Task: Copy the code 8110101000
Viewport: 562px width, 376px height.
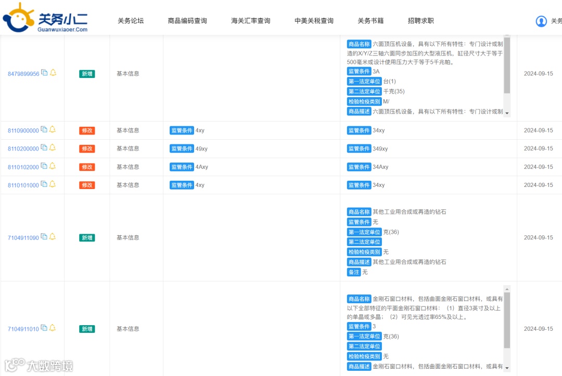Action: (x=44, y=184)
